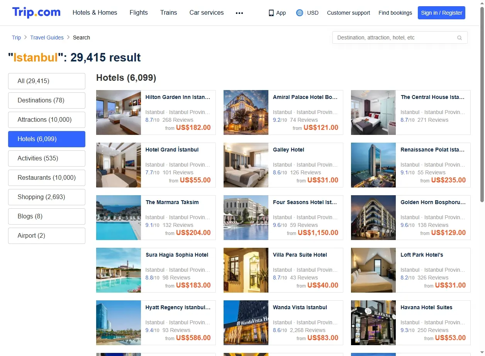Click Hotel Grand İstanbul title
This screenshot has width=485, height=356.
click(172, 150)
